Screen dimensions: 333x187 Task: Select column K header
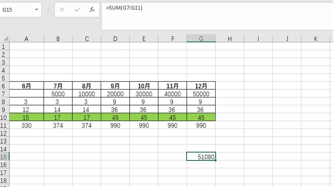click(315, 39)
